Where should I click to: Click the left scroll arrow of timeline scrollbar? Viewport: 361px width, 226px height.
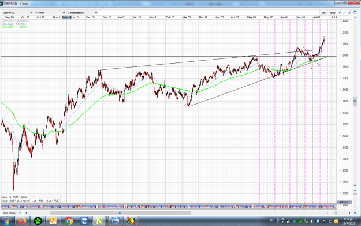(x=26, y=213)
